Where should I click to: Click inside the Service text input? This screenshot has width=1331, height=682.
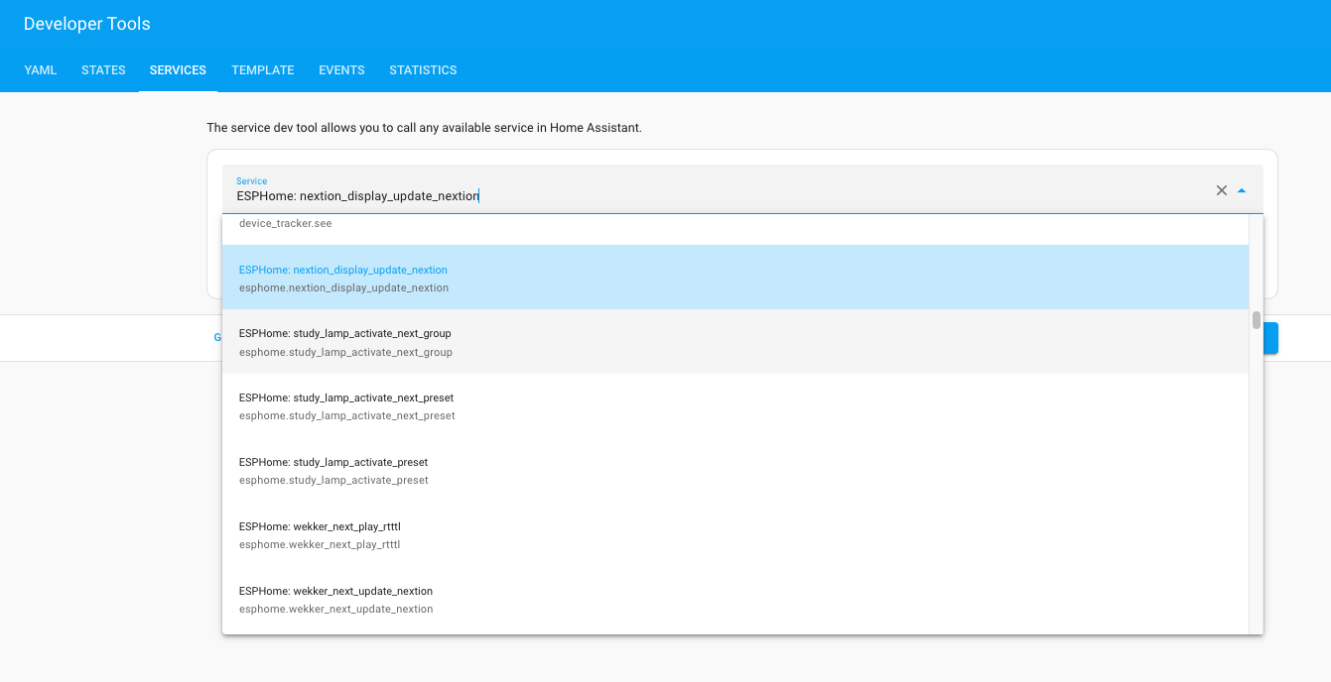point(695,195)
